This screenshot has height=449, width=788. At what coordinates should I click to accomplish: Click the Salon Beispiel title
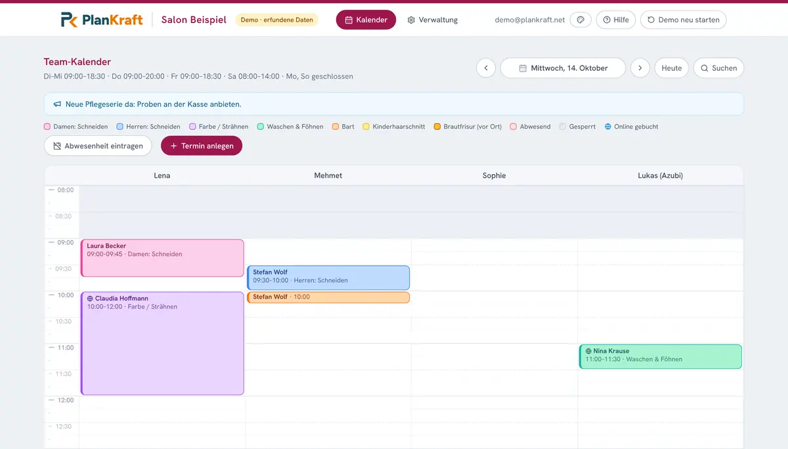click(x=194, y=20)
